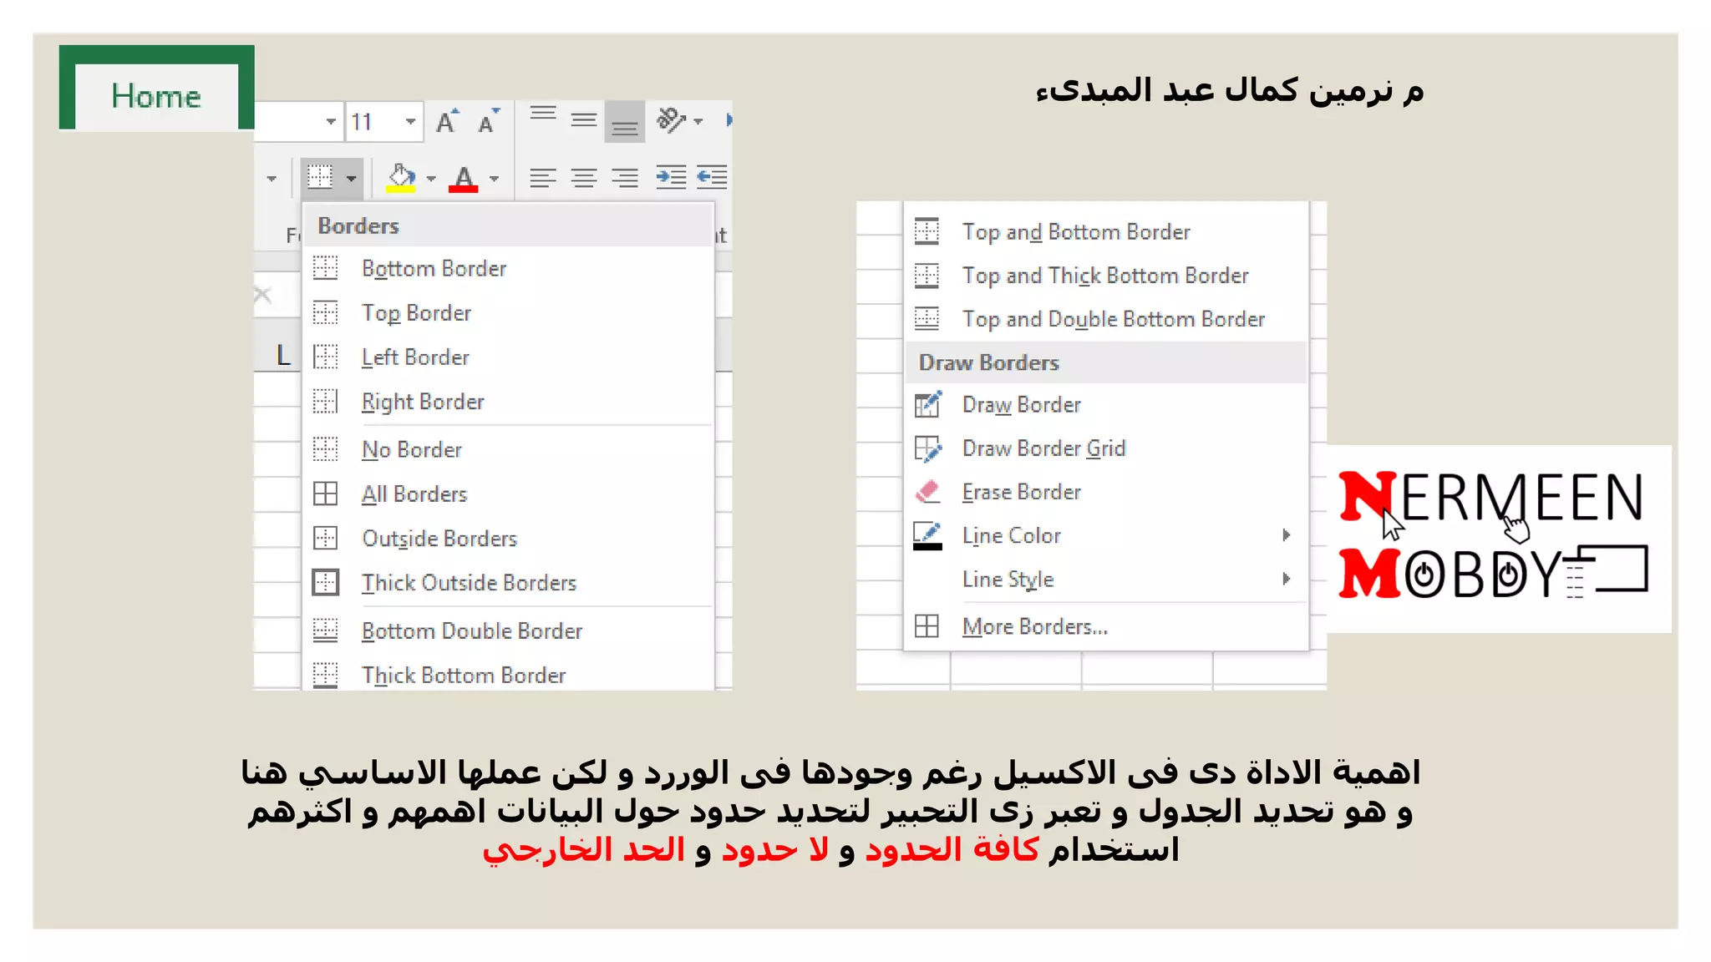This screenshot has width=1711, height=962.
Task: Expand Line Style submenu arrow
Action: [1287, 579]
